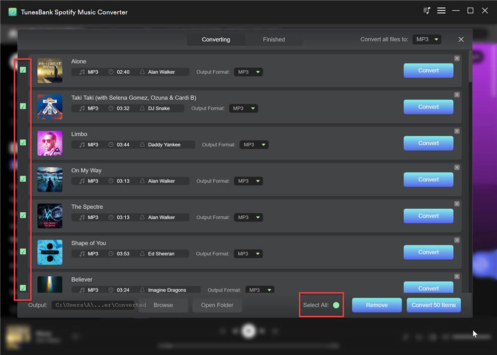The height and width of the screenshot is (355, 497).
Task: Convert the Shape of You track
Action: pyautogui.click(x=428, y=252)
